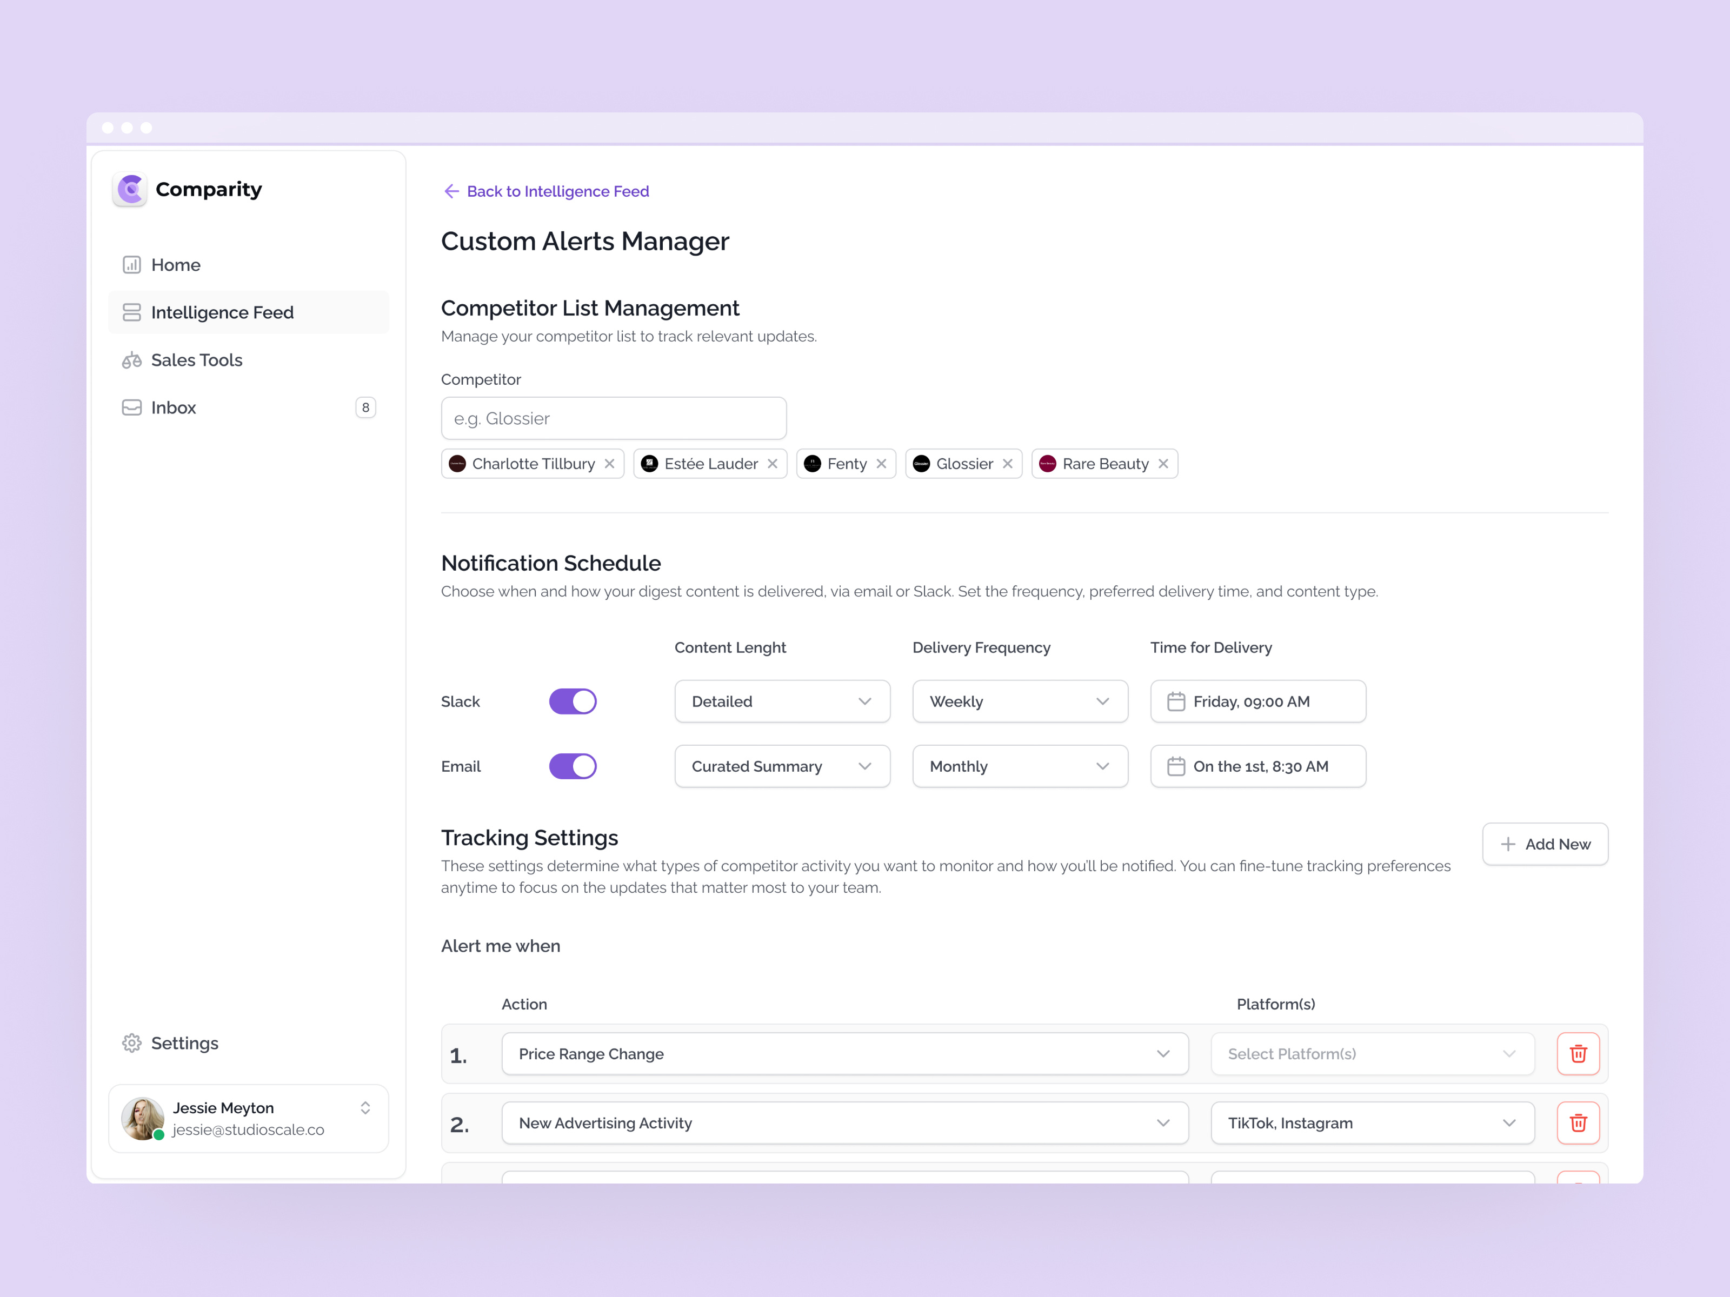Remove the Fenty competitor tag
The width and height of the screenshot is (1730, 1297).
(881, 464)
